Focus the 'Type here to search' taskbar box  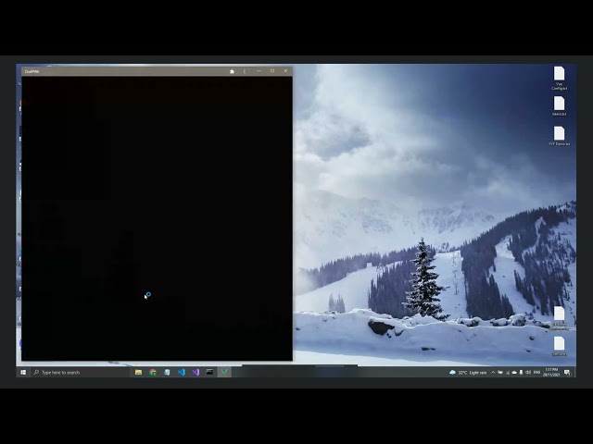(81, 372)
